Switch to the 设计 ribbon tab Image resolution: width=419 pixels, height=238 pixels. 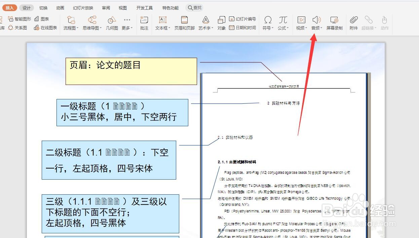point(27,7)
